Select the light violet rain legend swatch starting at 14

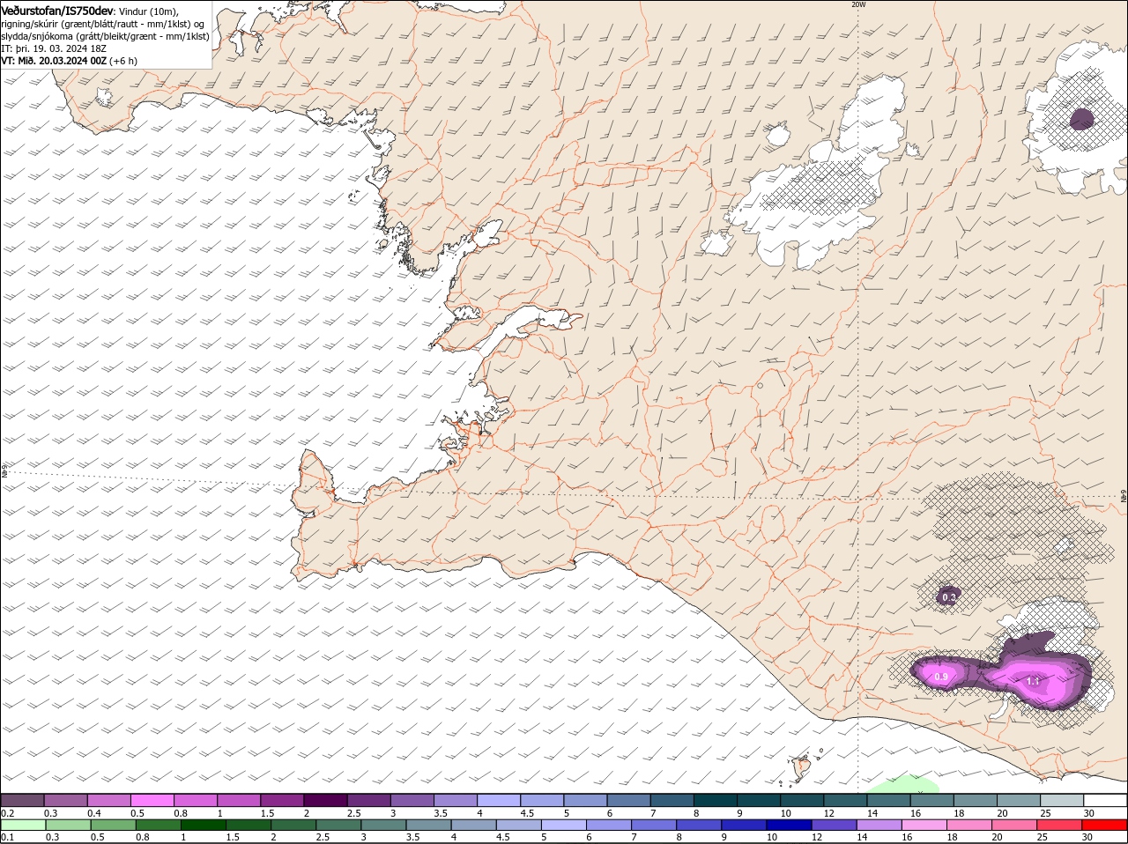(x=878, y=825)
